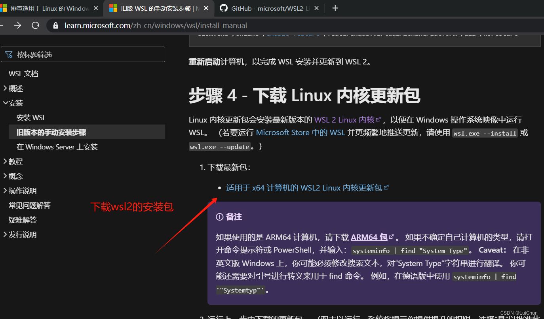This screenshot has height=319, width=544.
Task: Click the filter icon in the 按标题筛选 box
Action: [x=9, y=54]
